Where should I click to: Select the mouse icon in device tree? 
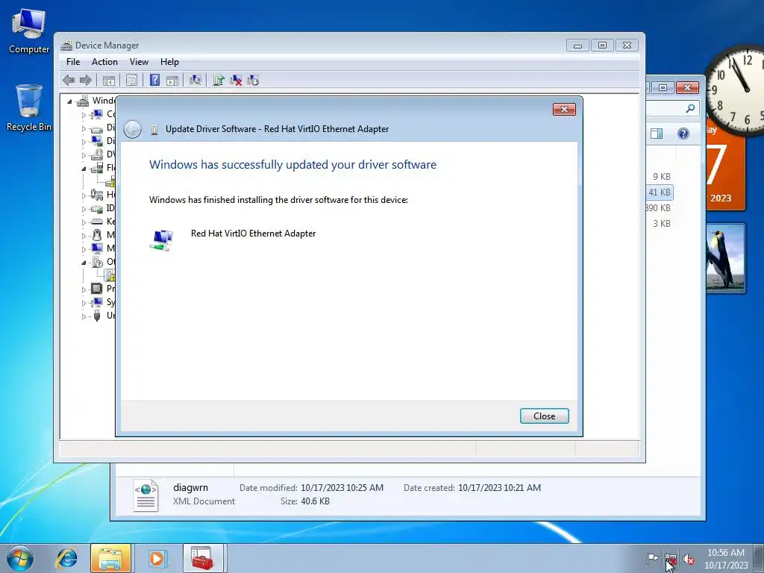(97, 235)
